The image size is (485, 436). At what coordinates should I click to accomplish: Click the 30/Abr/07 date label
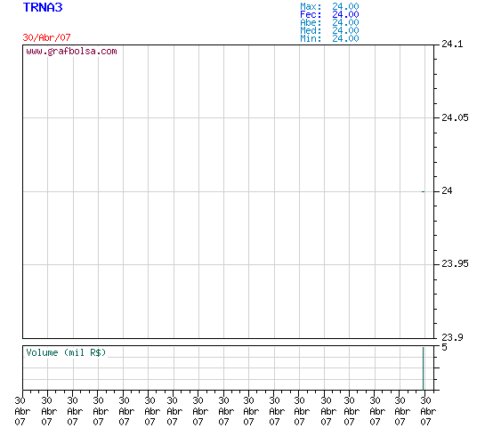[x=46, y=37]
